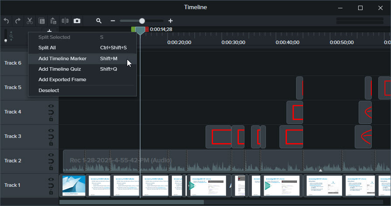Click the playhead handle on the ruler
This screenshot has width=391, height=206.
click(140, 31)
